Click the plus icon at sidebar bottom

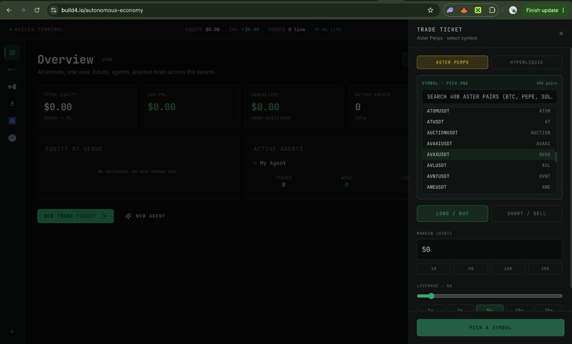pos(12,332)
